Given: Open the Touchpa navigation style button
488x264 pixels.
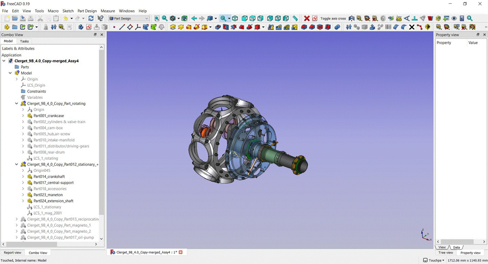Looking at the screenshot, I should [x=434, y=260].
